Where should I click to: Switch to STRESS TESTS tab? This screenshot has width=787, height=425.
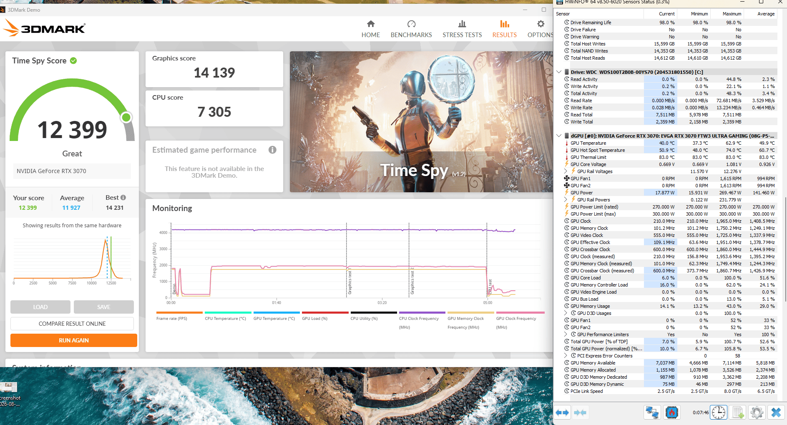coord(462,29)
